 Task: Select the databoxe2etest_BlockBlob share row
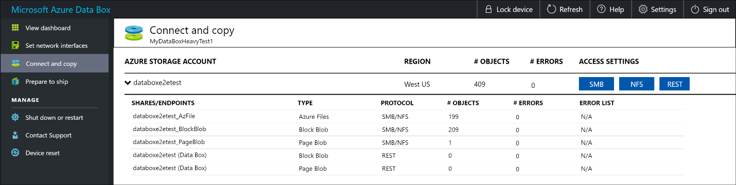click(408, 129)
